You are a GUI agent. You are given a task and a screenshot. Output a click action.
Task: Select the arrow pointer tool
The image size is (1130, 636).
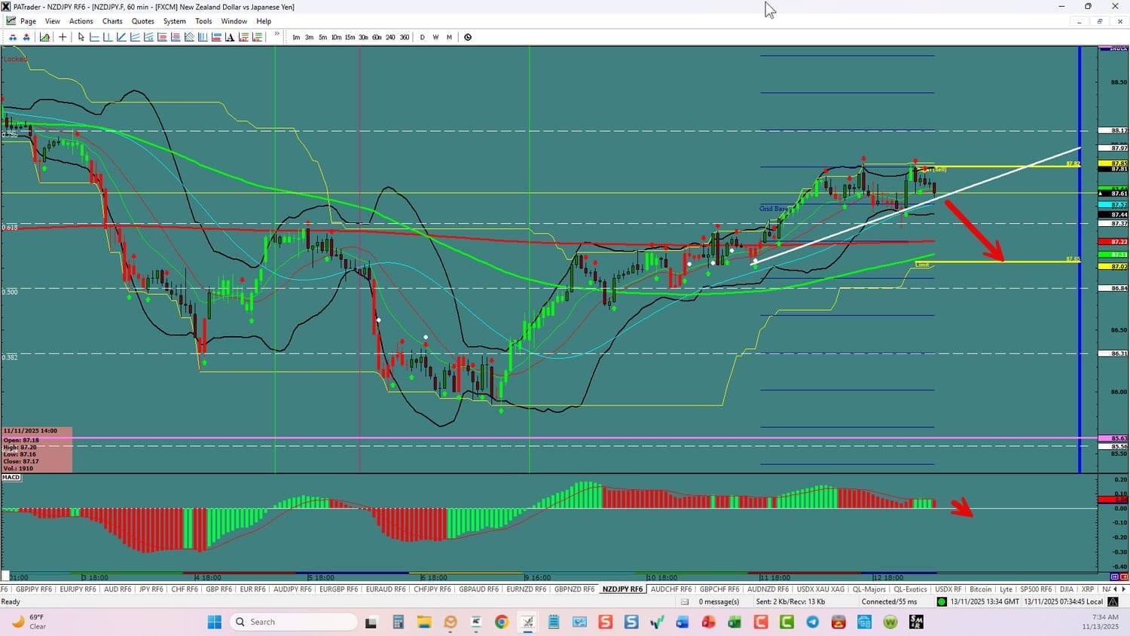(81, 37)
